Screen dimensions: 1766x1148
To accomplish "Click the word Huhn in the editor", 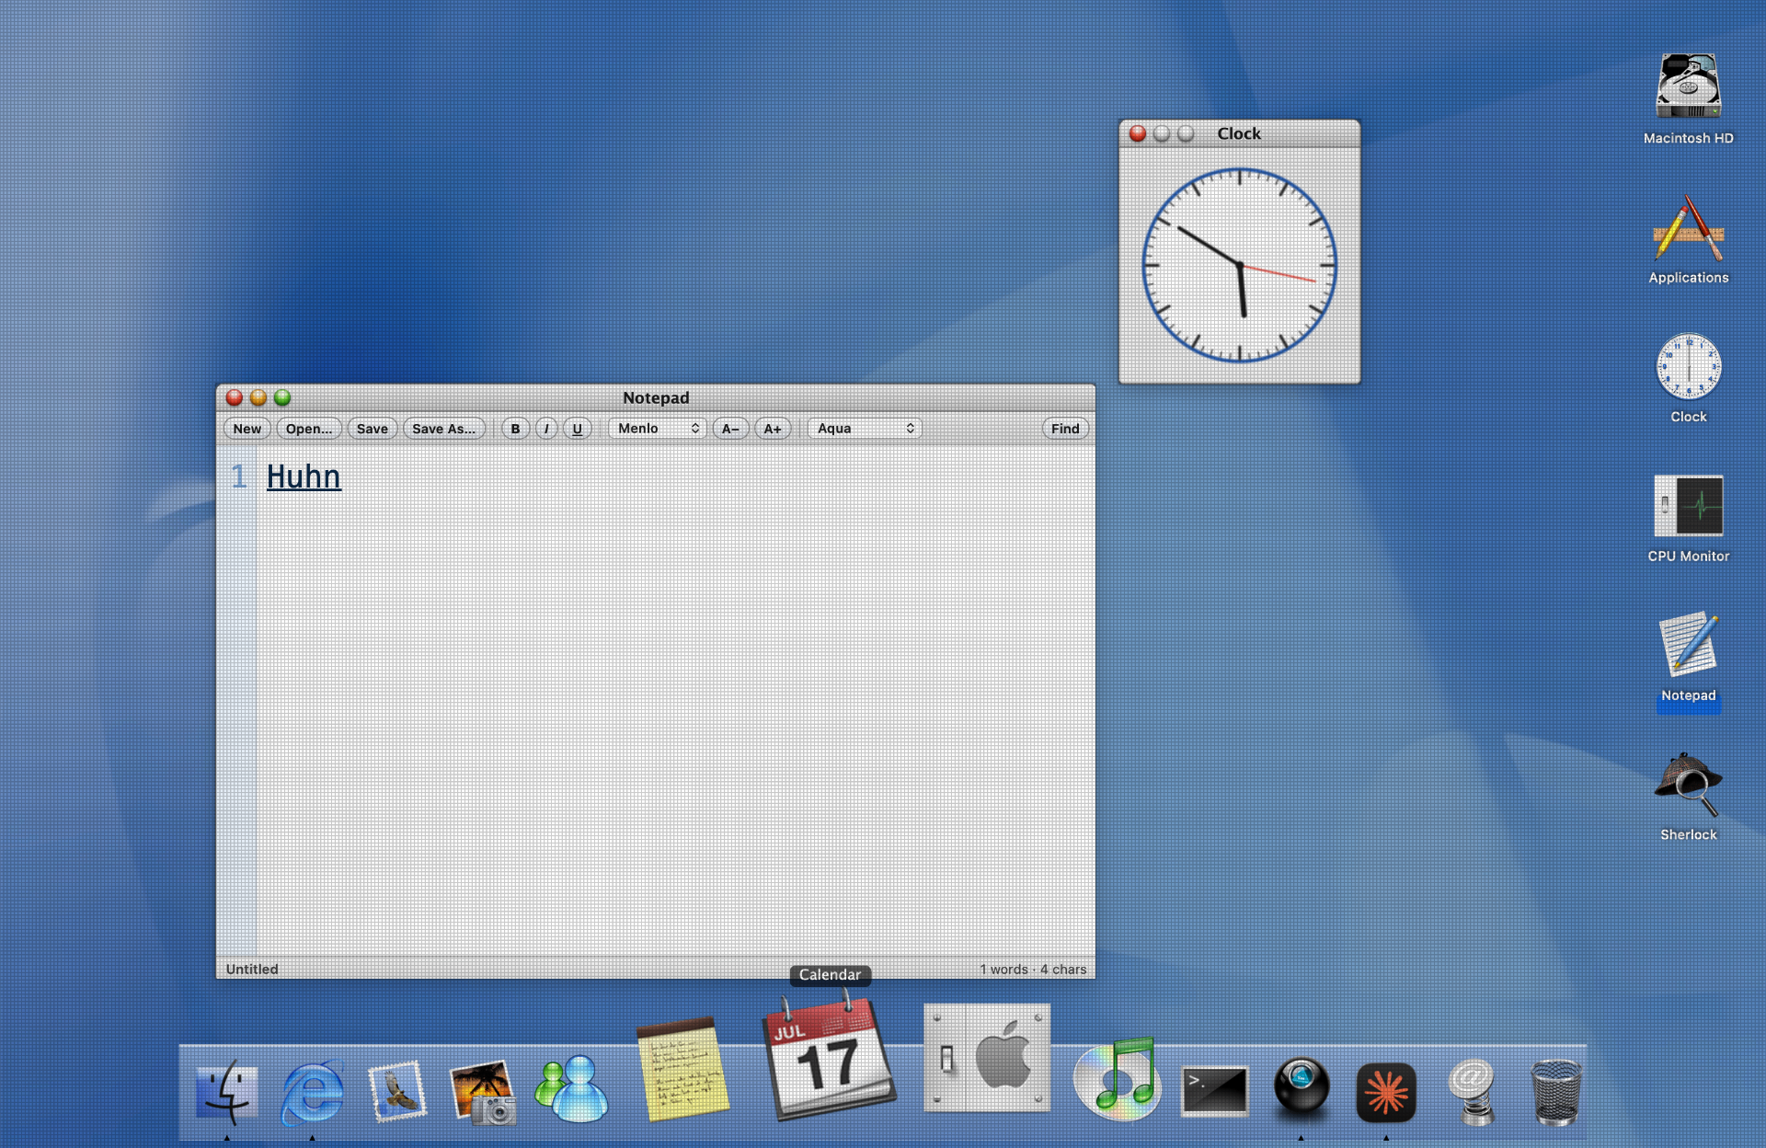I will (x=304, y=476).
